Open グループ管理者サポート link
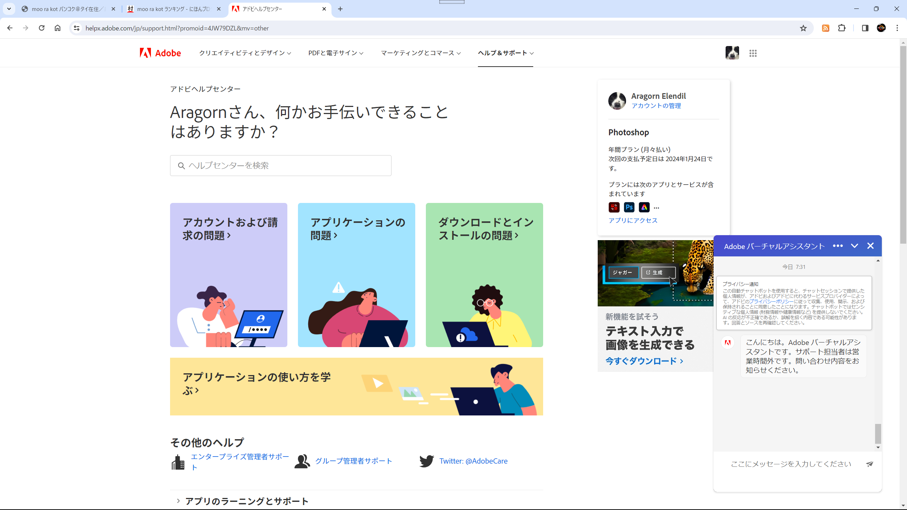This screenshot has width=907, height=510. 354,461
